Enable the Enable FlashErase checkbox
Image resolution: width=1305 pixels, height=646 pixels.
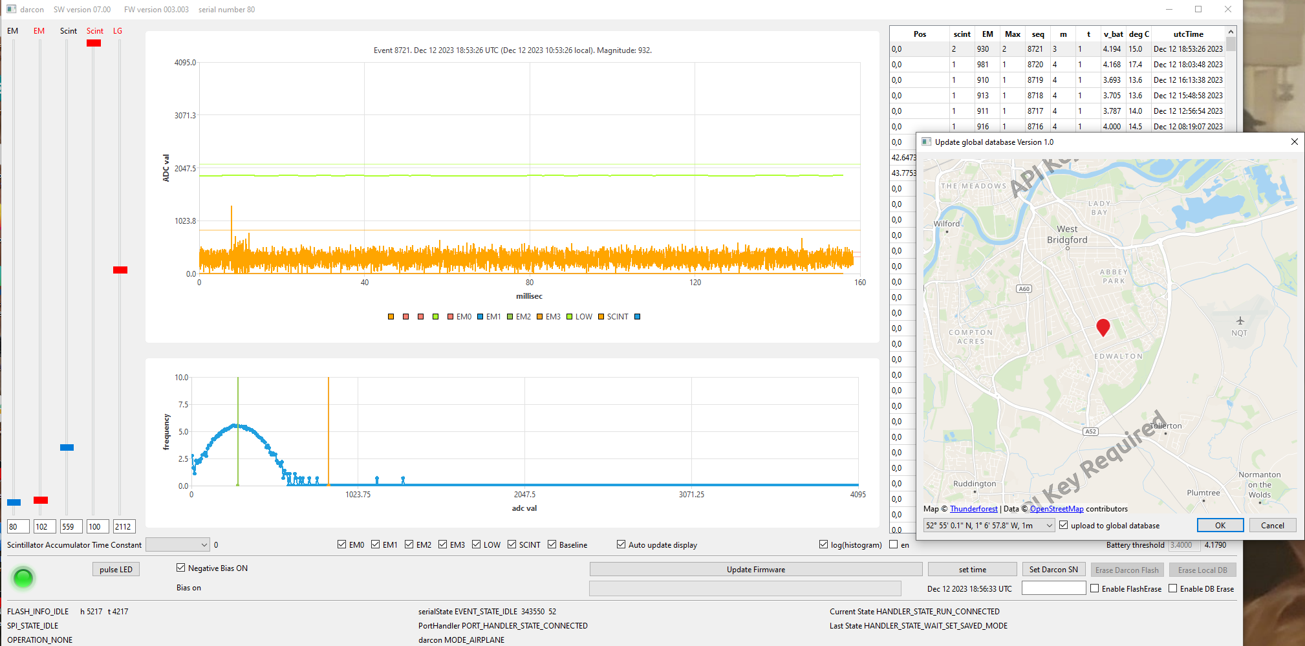1094,588
